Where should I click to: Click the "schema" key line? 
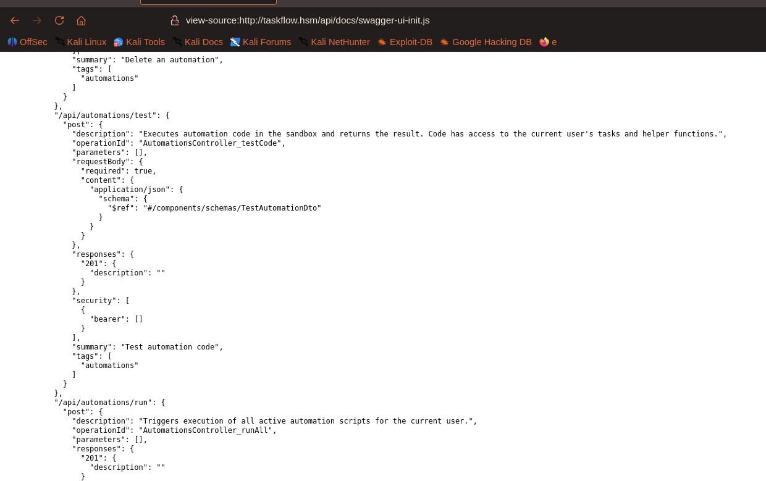(123, 199)
